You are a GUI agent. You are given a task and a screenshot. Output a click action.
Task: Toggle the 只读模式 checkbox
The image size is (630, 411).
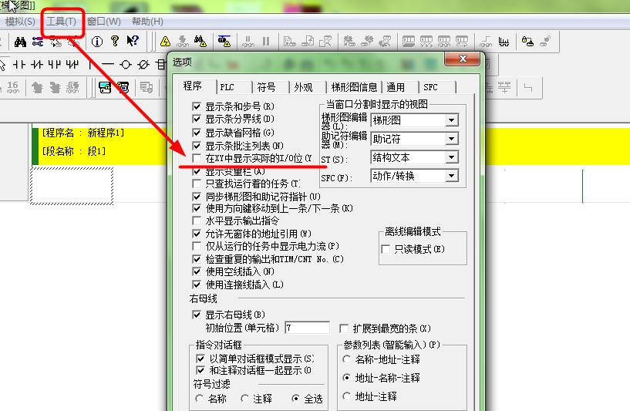pos(387,249)
